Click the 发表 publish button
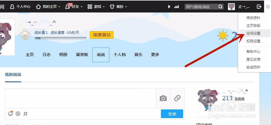The height and width of the screenshot is (125, 271). tap(172, 114)
